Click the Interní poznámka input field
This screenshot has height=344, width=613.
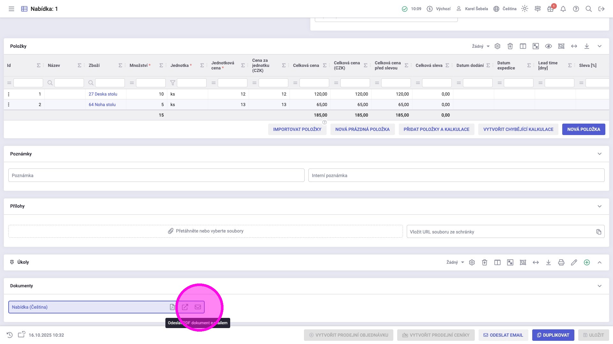point(456,176)
